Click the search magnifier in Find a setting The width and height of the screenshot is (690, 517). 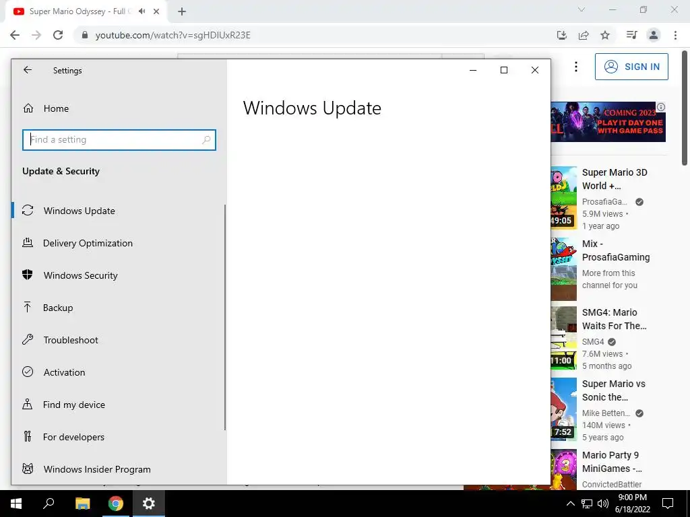206,140
